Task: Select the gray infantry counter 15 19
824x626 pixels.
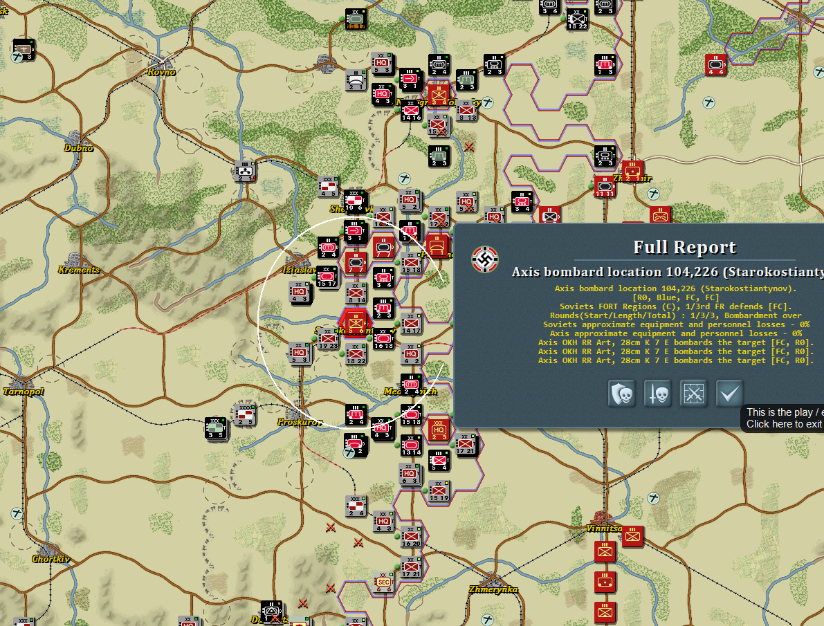Action: 439,491
